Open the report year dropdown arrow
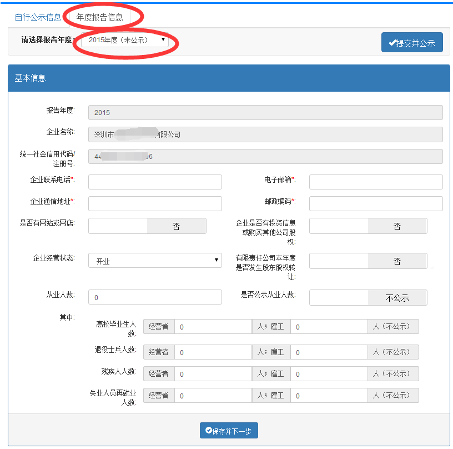The height and width of the screenshot is (449, 453). click(163, 40)
